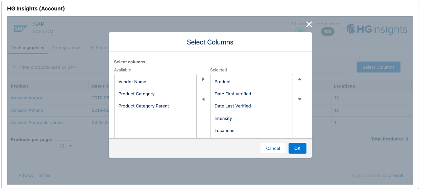The width and height of the screenshot is (421, 190).
Task: Move selected column up arrow
Action: point(299,80)
